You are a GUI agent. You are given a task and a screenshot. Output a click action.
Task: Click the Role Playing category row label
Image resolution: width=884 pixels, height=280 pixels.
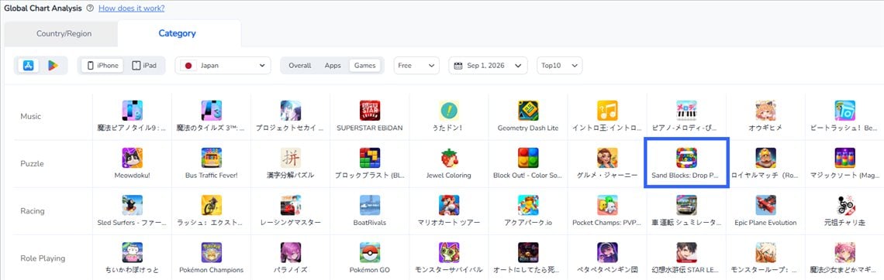point(43,258)
